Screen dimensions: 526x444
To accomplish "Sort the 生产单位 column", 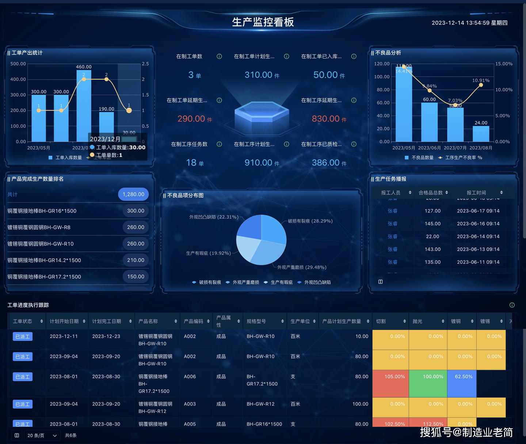I will (x=315, y=321).
